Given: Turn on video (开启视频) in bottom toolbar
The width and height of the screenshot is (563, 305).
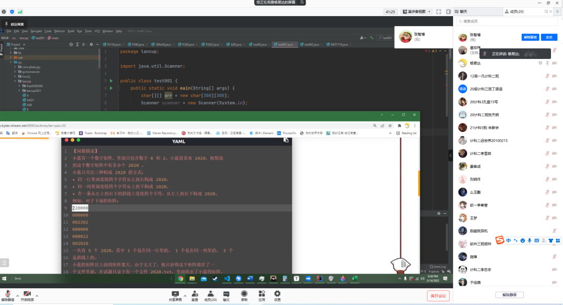Looking at the screenshot, I should pyautogui.click(x=27, y=296).
